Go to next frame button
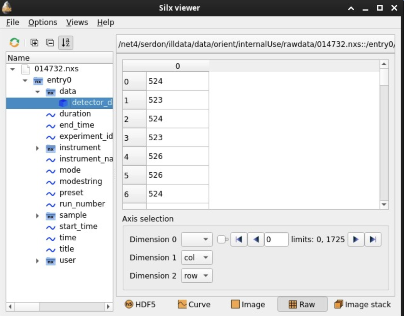The height and width of the screenshot is (316, 404). click(356, 240)
